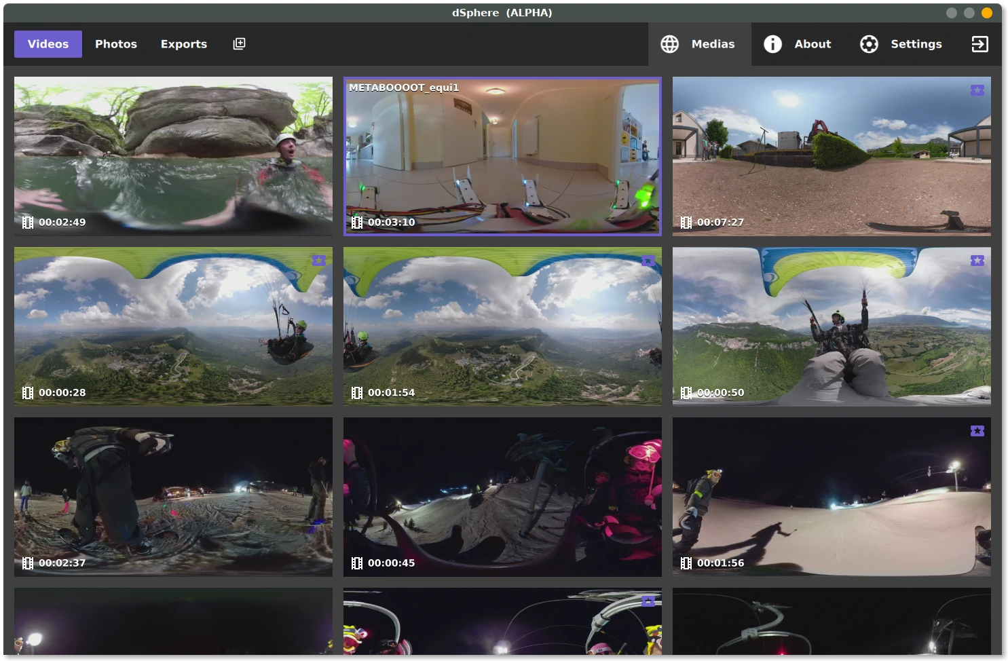Click the film icon beside 00:00:45
The height and width of the screenshot is (661, 1008).
click(x=357, y=563)
